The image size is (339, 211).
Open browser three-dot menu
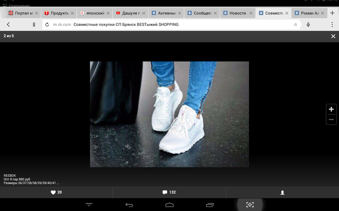coord(332,25)
